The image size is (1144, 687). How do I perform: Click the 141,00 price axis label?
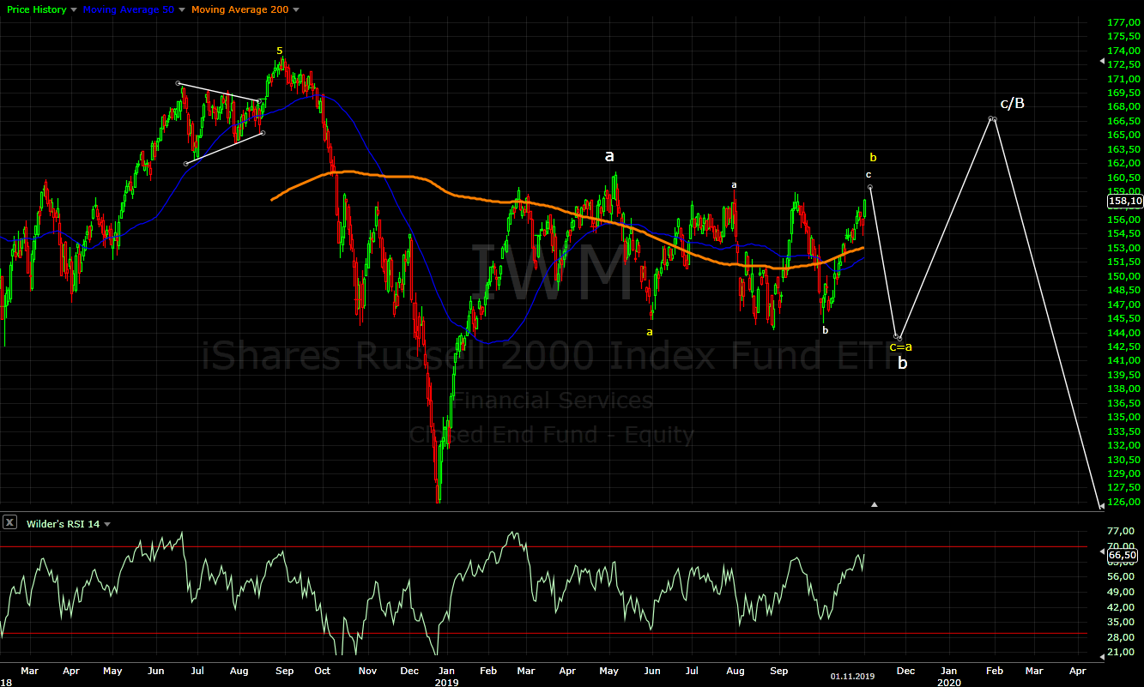click(x=1123, y=361)
